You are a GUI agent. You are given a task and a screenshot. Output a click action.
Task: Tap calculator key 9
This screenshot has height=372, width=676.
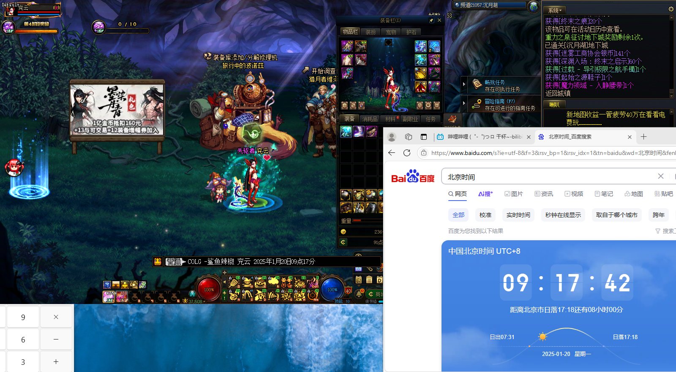[x=23, y=317]
